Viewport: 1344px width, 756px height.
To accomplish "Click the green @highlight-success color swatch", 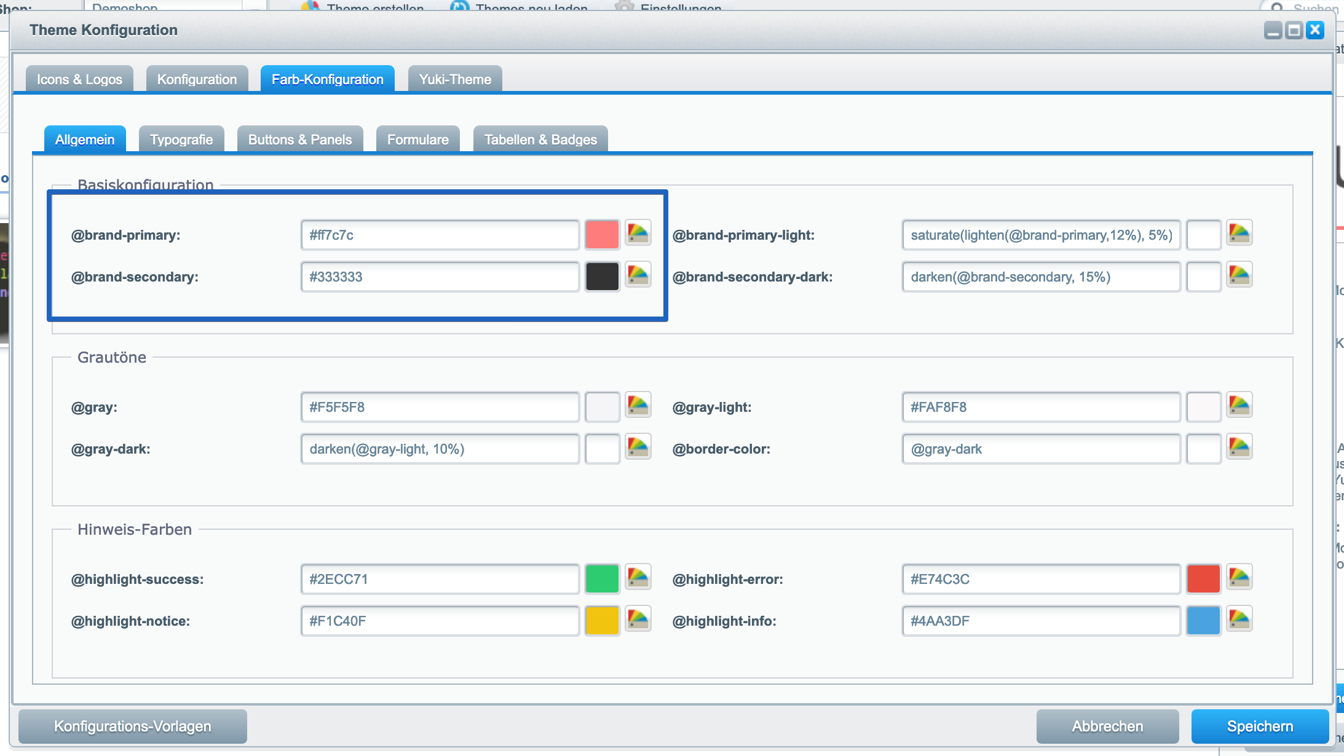I will click(x=602, y=579).
